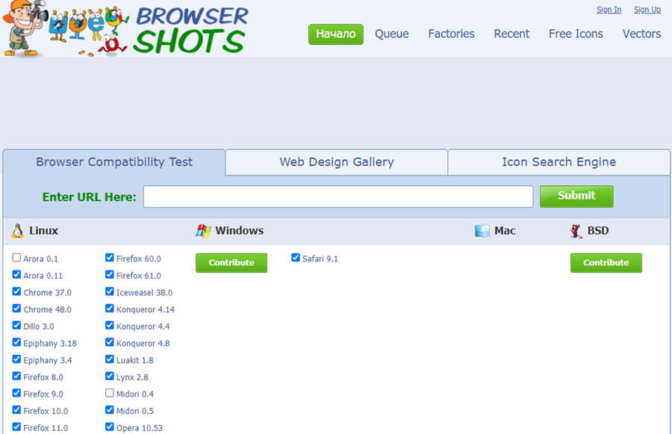Uncheck the Safari 9.1 browser
Screen dimensions: 672x434
[296, 258]
